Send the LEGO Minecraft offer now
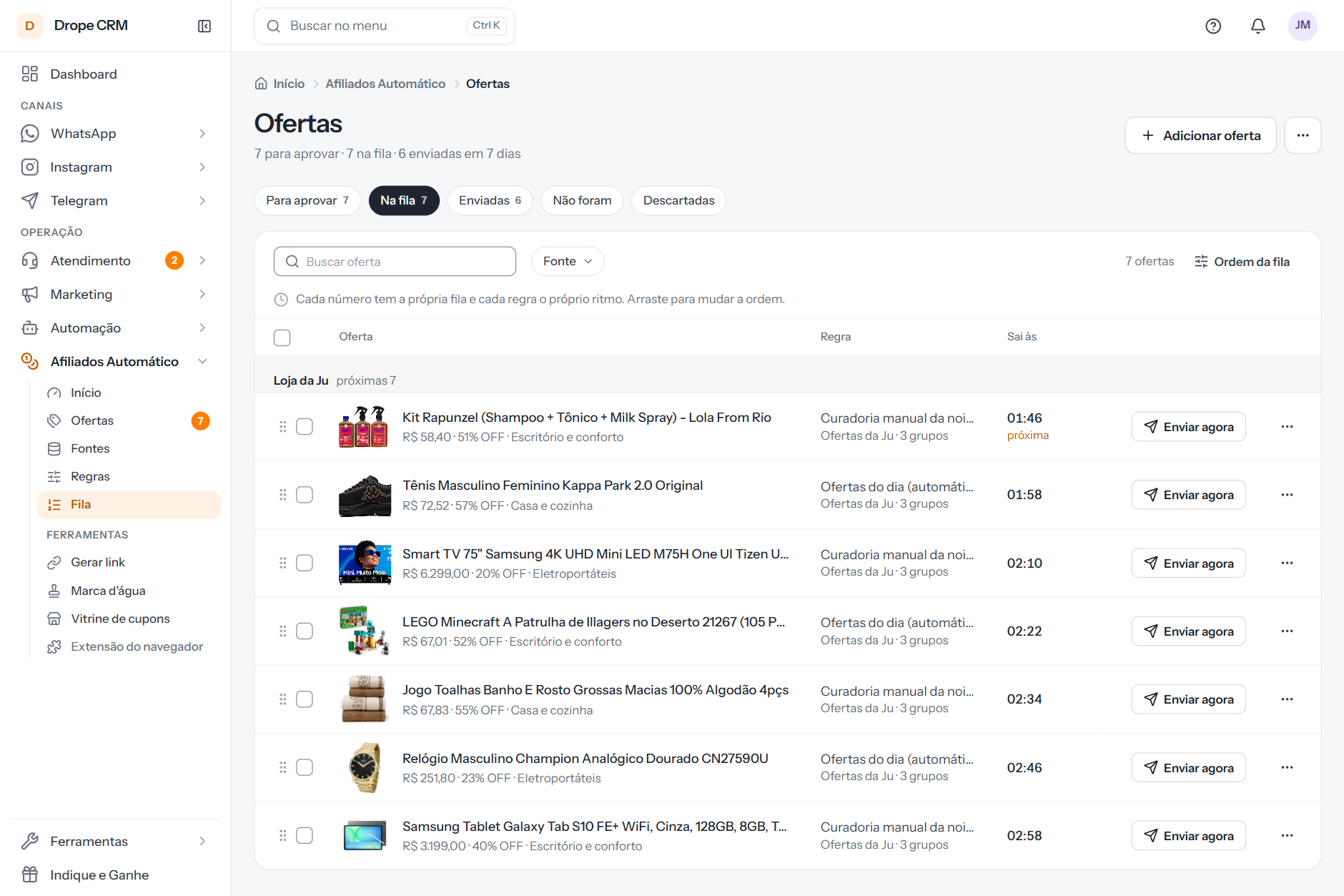 [x=1188, y=631]
